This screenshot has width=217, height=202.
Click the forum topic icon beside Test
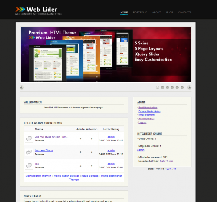coord(29,165)
